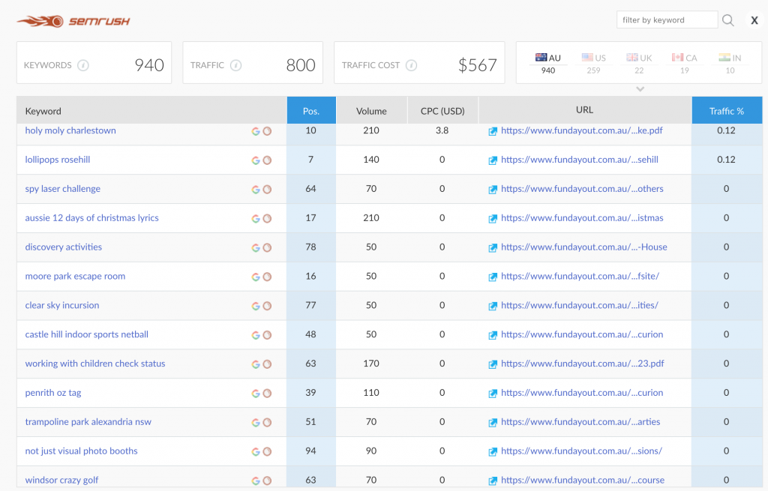Click Google icon for lollipops rosehill
Viewport: 768px width, 491px height.
(x=256, y=160)
